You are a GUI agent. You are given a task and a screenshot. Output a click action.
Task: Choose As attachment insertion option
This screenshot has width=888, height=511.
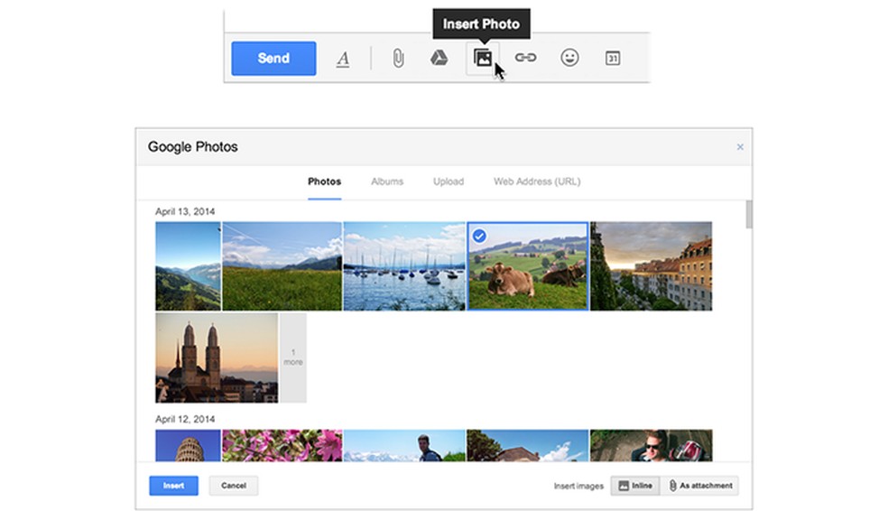tap(700, 486)
